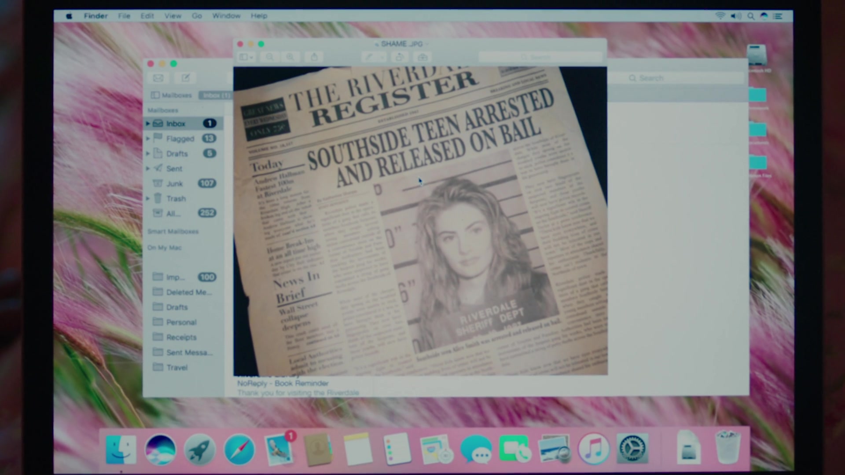Open the Finder menu
The height and width of the screenshot is (475, 845).
(96, 16)
